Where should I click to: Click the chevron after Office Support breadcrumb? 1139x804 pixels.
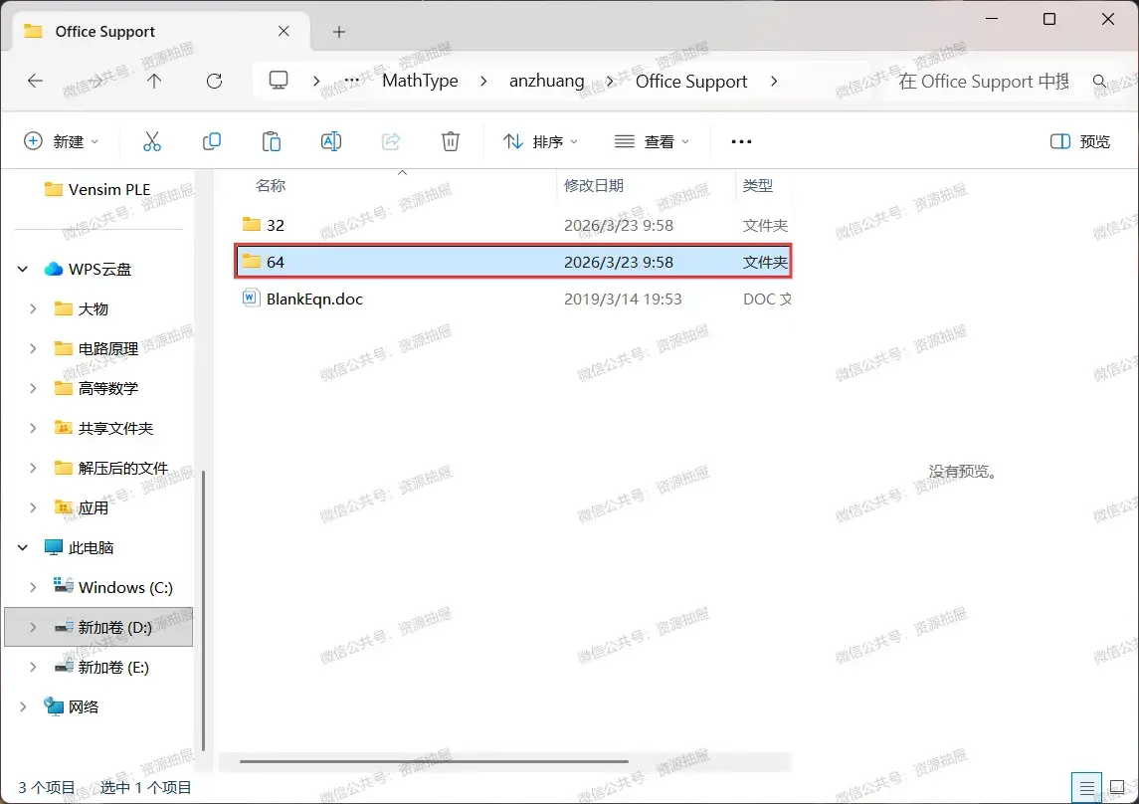[x=774, y=82]
